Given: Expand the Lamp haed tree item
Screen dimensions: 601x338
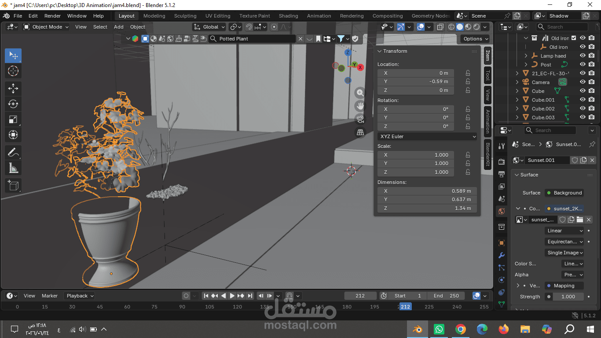Looking at the screenshot, I should click(x=526, y=56).
